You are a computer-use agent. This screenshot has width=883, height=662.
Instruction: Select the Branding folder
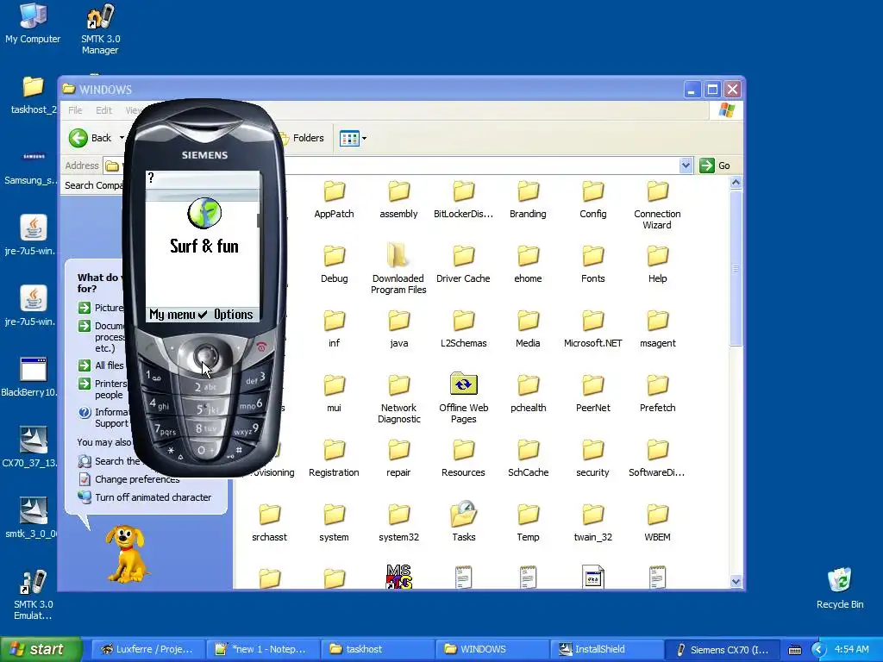tap(528, 200)
